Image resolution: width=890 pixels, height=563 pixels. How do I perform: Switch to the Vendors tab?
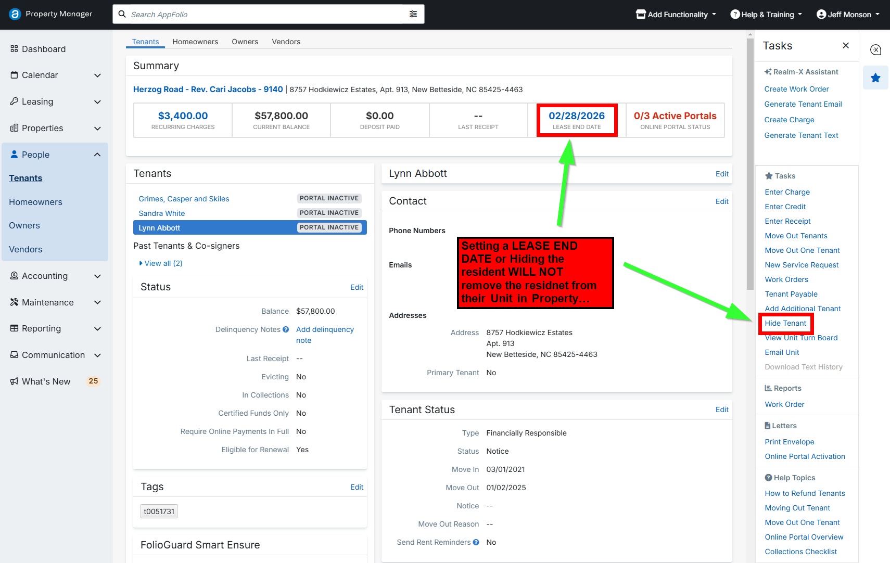pyautogui.click(x=286, y=42)
